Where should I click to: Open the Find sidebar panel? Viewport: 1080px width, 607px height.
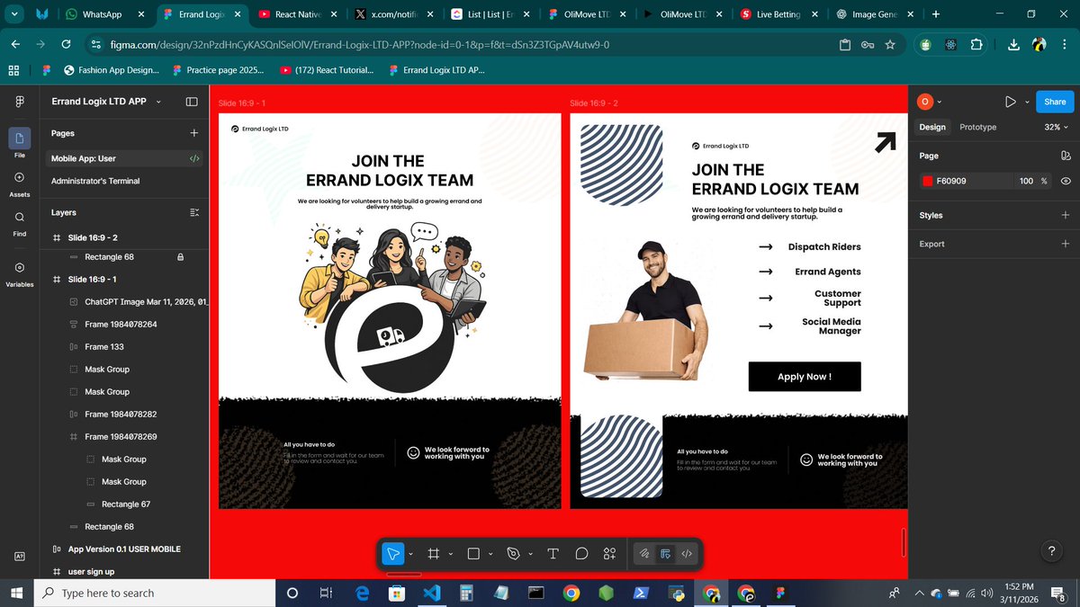point(20,223)
